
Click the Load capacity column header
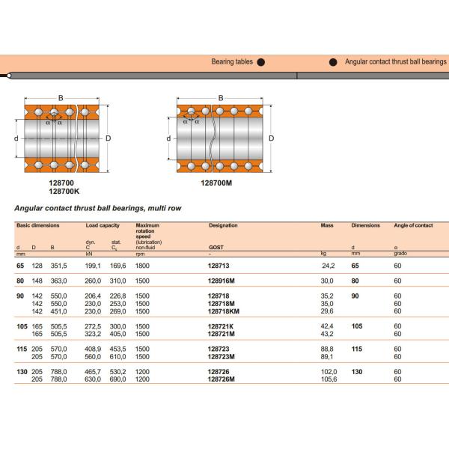pyautogui.click(x=103, y=225)
